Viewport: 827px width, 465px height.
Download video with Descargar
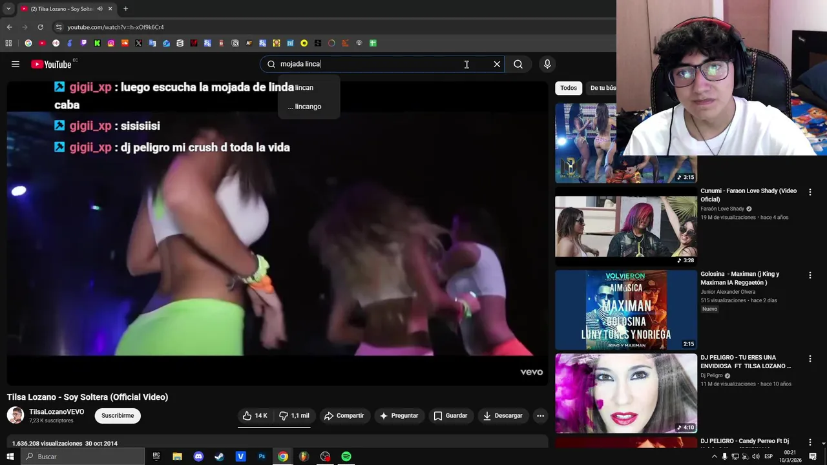click(x=503, y=415)
